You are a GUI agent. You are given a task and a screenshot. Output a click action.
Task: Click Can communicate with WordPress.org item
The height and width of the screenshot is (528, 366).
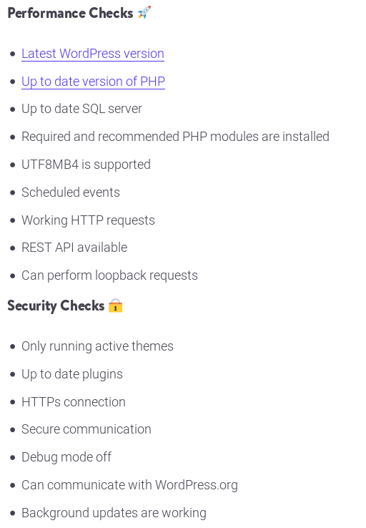[x=129, y=485]
